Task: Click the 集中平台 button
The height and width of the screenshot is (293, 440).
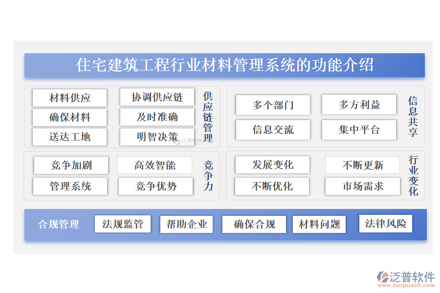Action: click(x=358, y=129)
